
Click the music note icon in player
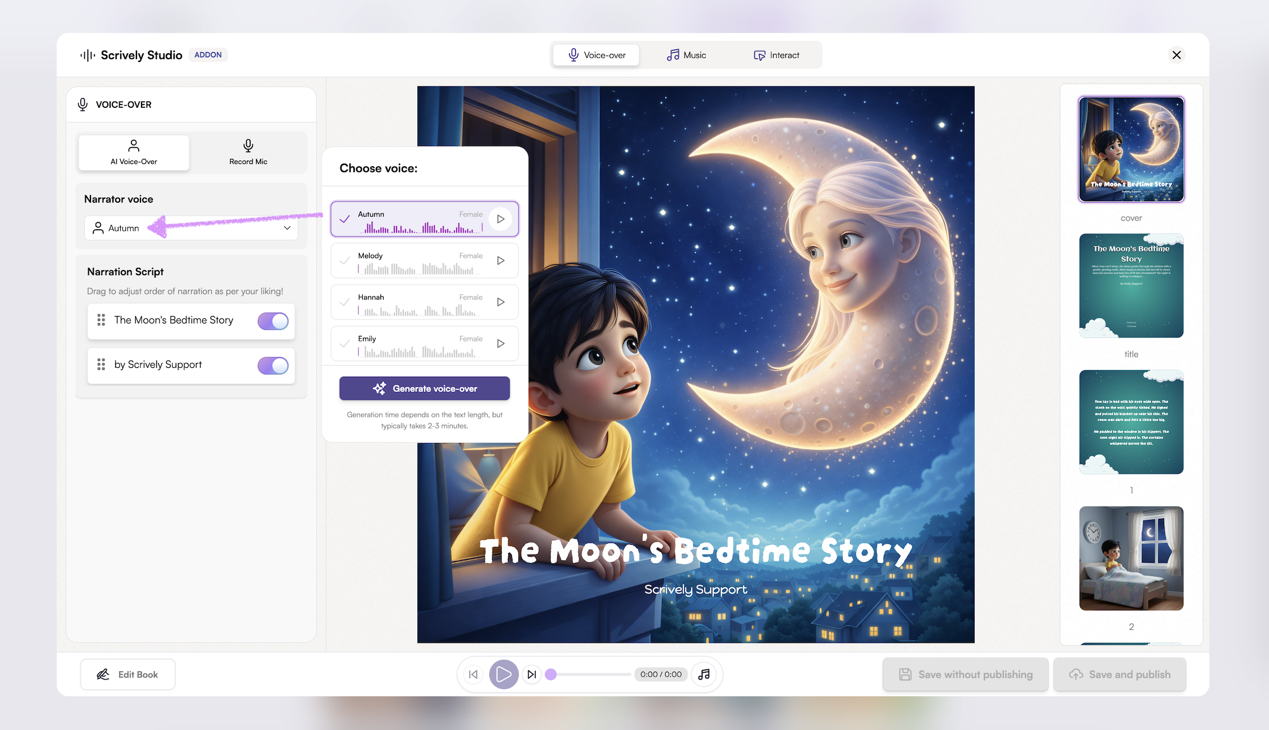tap(704, 674)
